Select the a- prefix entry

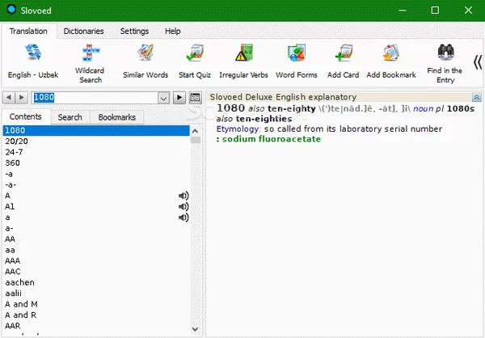coord(96,228)
